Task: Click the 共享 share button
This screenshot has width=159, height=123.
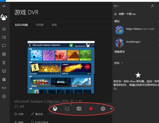Action: point(19,114)
